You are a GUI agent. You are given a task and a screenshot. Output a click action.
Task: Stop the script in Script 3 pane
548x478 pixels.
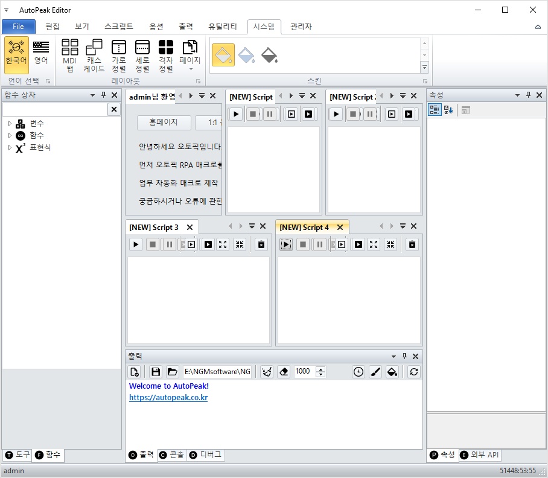pos(153,244)
